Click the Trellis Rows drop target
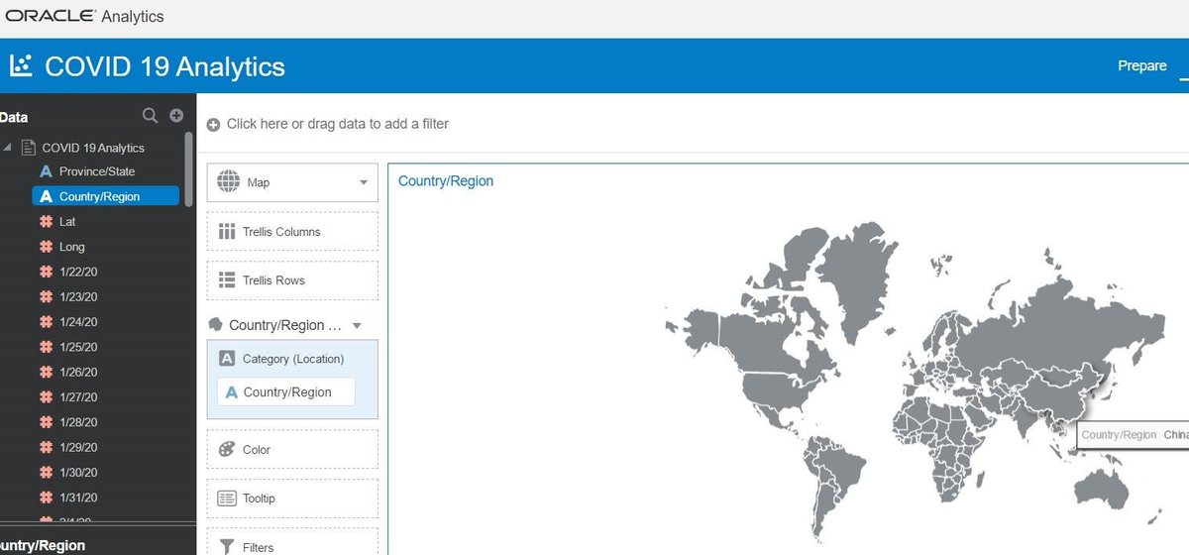This screenshot has height=555, width=1189. pyautogui.click(x=292, y=280)
